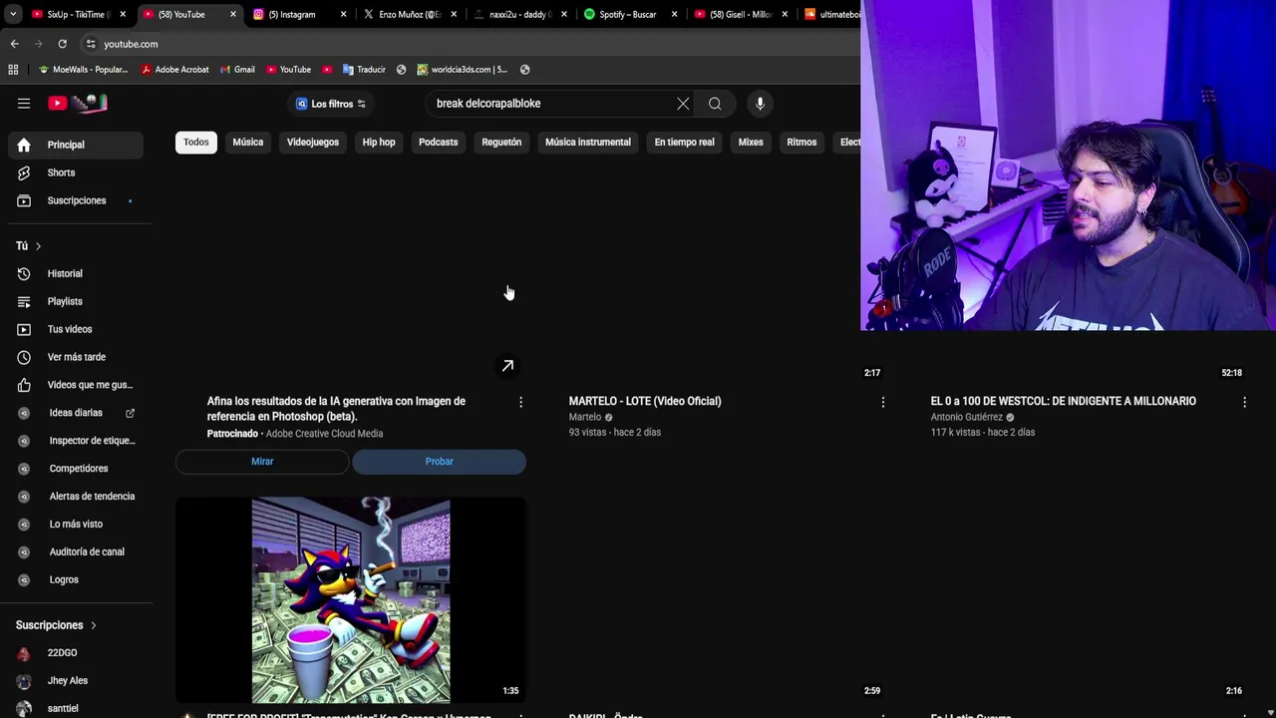Open EL 0 a 100 DE WESTCOL title

[1063, 401]
